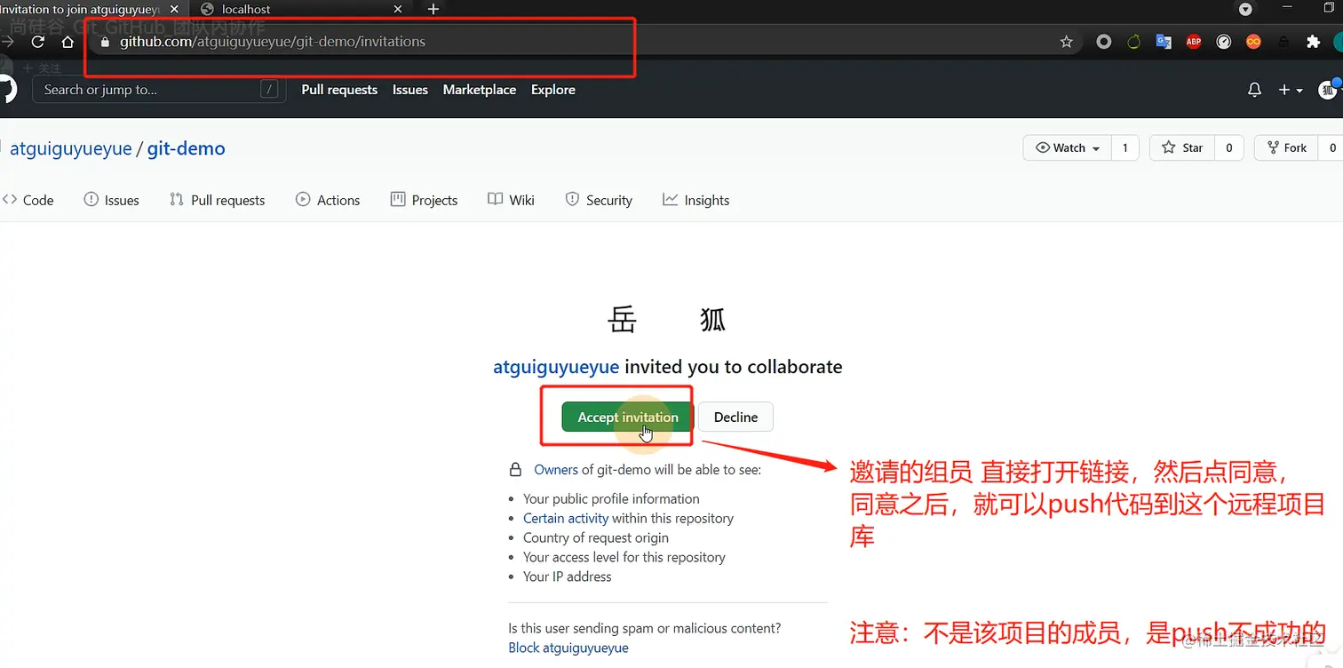Click 'Your public profile information' text

611,498
